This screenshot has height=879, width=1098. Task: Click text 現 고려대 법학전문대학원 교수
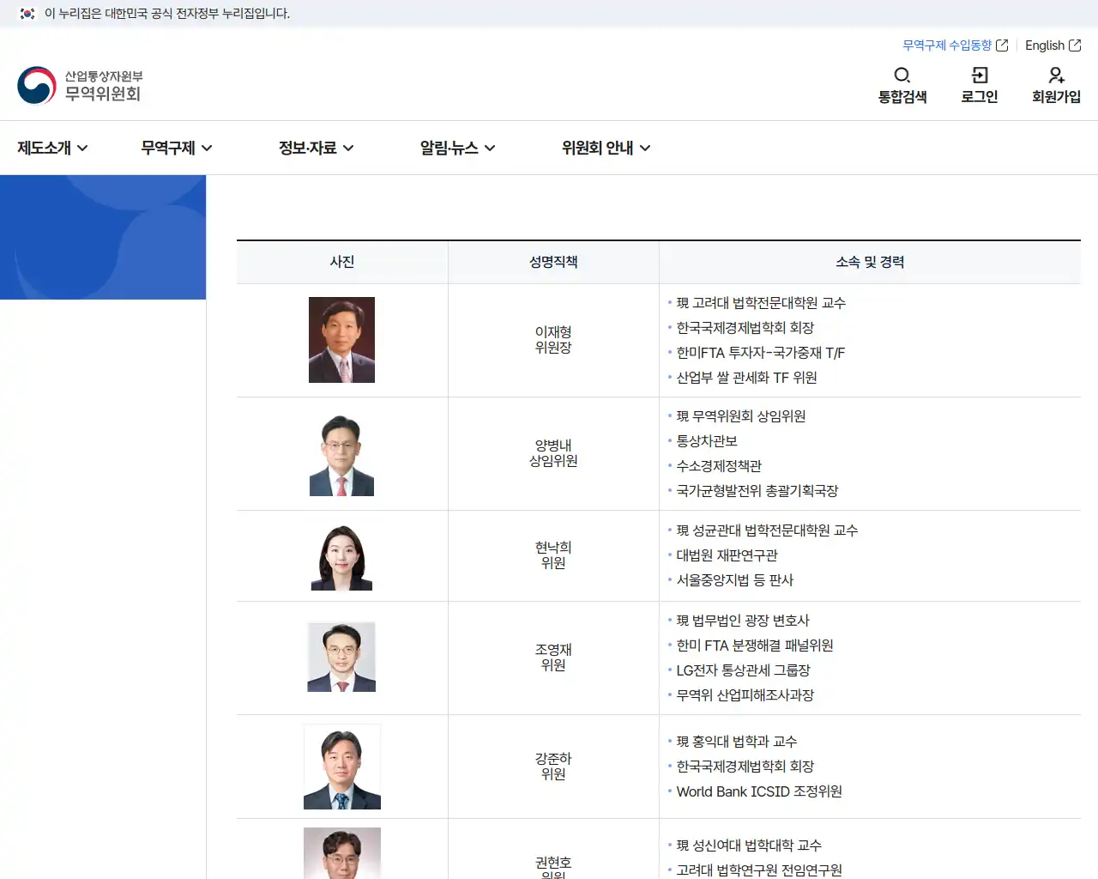761,303
